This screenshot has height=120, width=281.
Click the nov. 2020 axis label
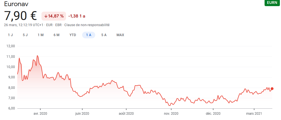pyautogui.click(x=171, y=113)
